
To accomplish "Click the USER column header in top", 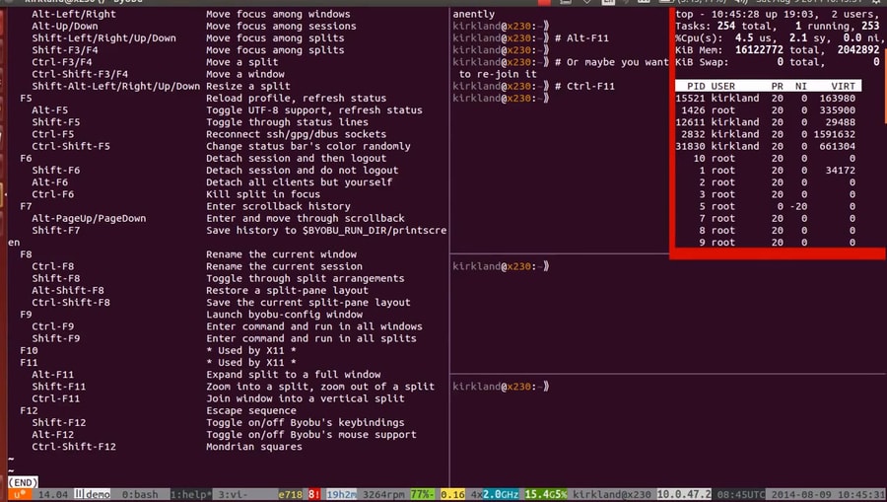I will tap(723, 86).
